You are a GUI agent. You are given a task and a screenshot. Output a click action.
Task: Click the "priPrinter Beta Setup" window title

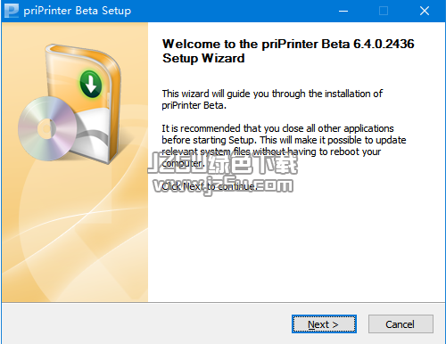[78, 11]
